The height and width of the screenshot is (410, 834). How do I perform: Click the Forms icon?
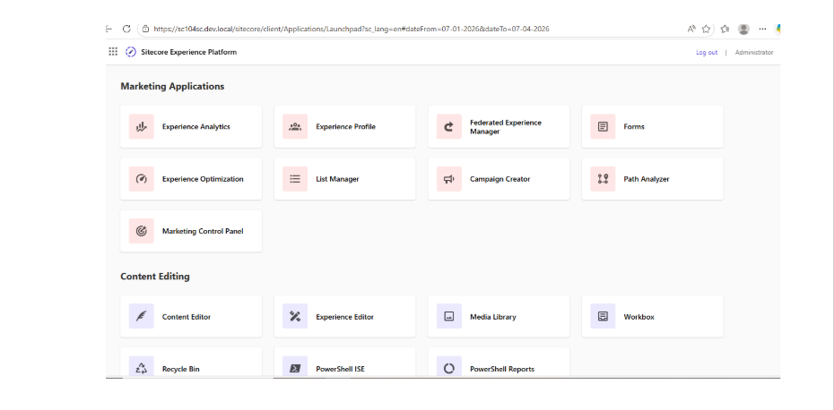[x=603, y=126]
